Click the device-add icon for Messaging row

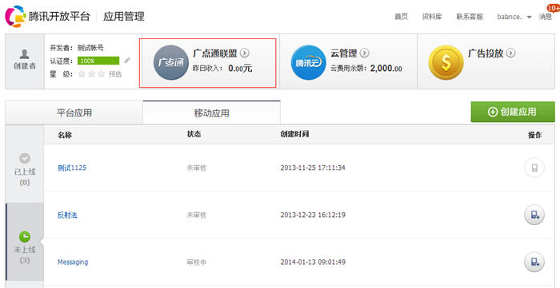click(x=534, y=262)
